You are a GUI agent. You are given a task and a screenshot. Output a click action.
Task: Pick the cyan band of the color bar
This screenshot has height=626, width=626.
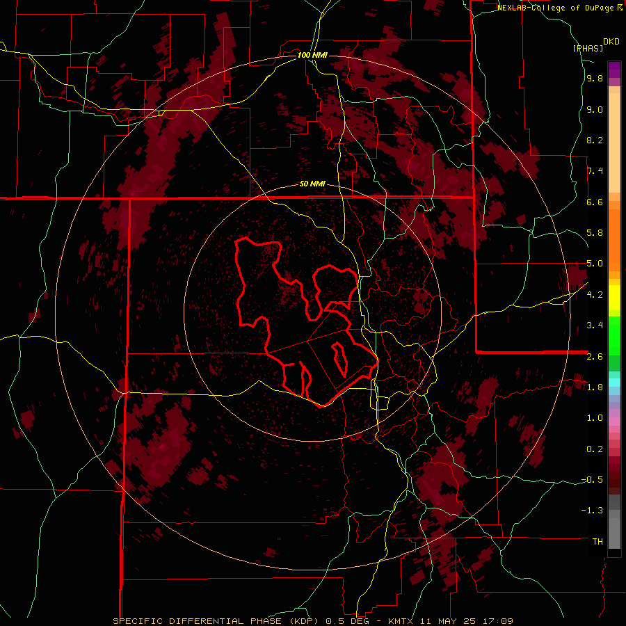(x=614, y=383)
